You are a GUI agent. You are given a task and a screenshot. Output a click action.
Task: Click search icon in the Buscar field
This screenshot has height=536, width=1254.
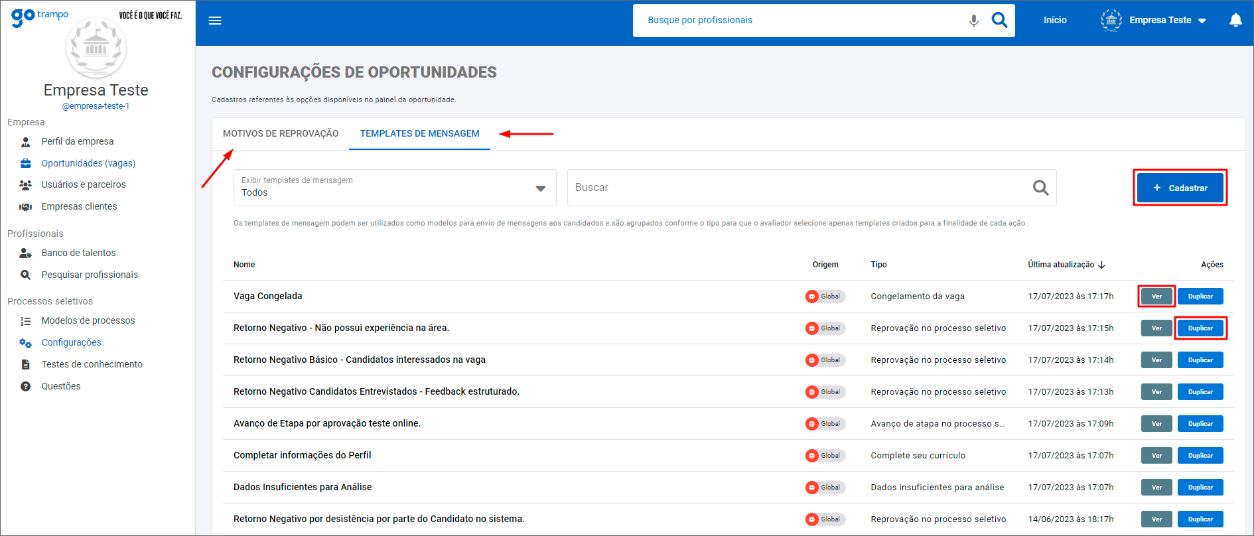pyautogui.click(x=1040, y=188)
